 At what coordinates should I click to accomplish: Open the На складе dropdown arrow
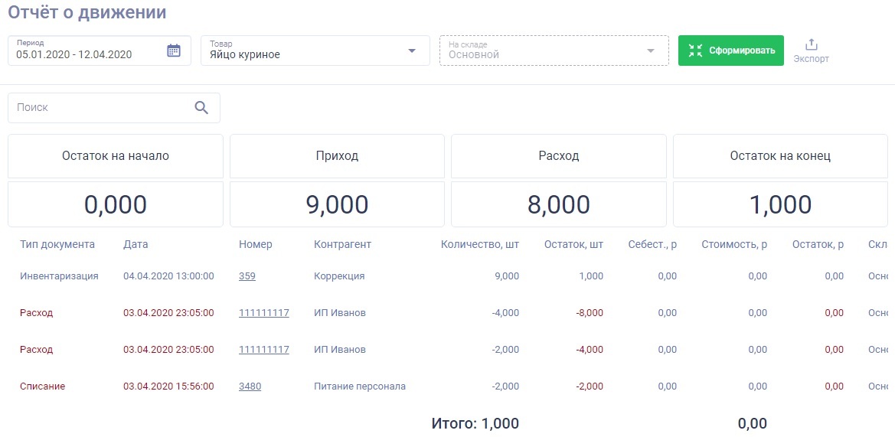(651, 51)
